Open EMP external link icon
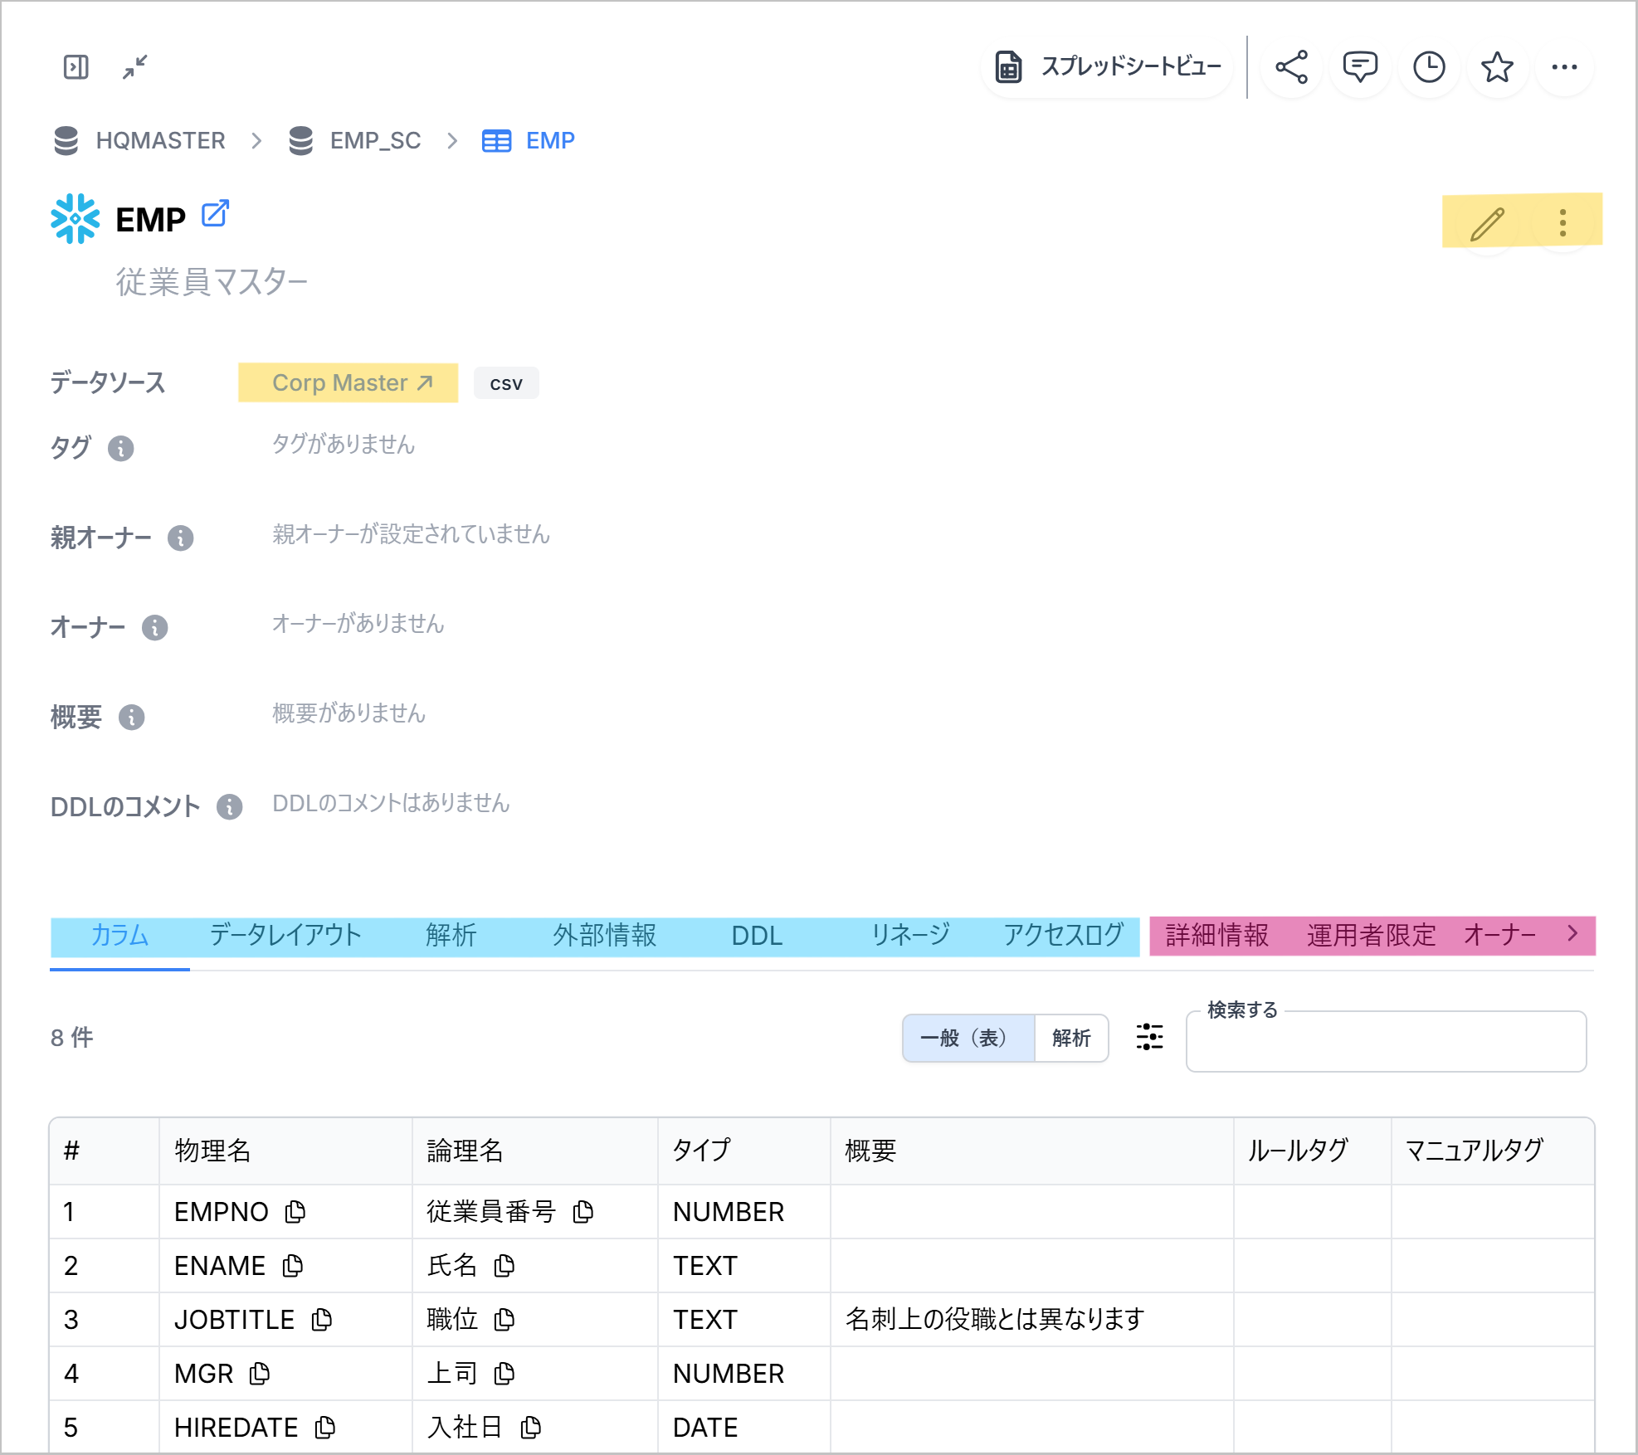This screenshot has height=1455, width=1638. [x=215, y=214]
